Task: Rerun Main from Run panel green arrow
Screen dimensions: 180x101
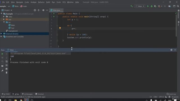Action: 2,54
